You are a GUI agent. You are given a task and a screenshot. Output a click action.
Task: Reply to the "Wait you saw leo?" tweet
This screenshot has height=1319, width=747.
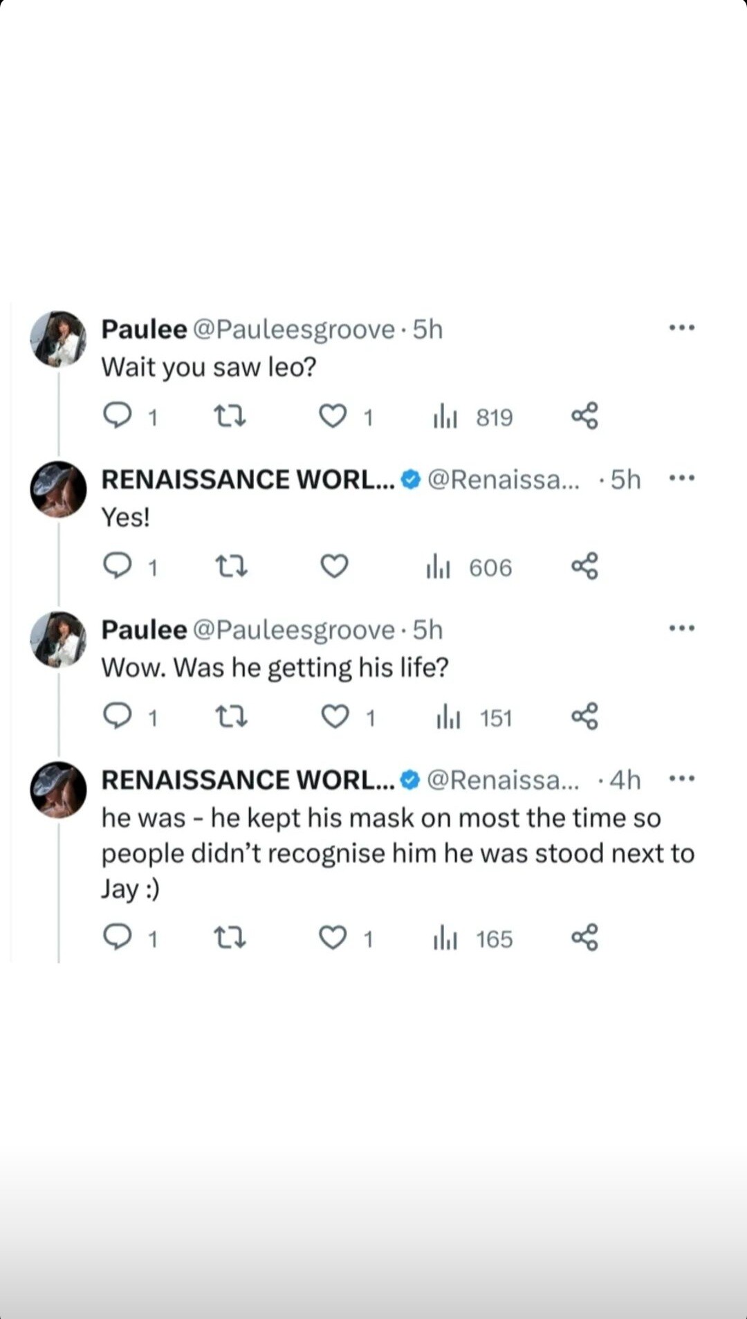coord(118,416)
